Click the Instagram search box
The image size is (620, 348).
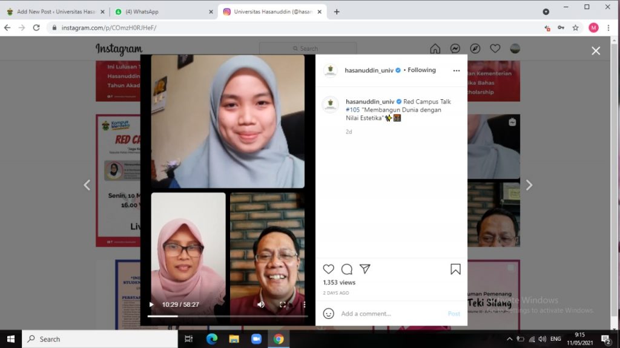pyautogui.click(x=308, y=48)
